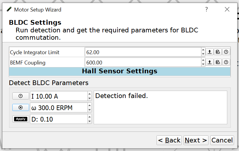
Task: Cancel the Motor Setup Wizard
Action: 222,140
